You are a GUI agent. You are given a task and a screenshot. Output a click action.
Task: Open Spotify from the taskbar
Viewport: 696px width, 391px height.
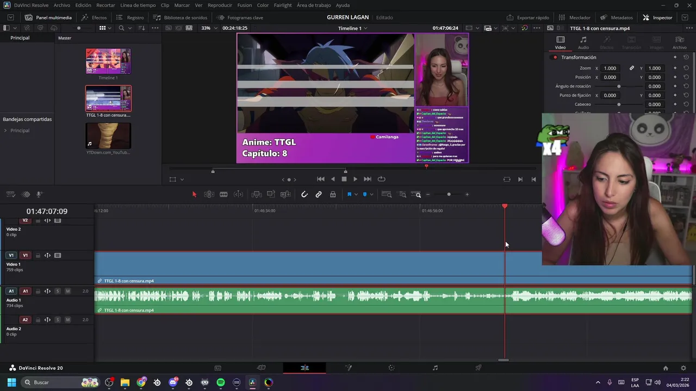point(220,382)
